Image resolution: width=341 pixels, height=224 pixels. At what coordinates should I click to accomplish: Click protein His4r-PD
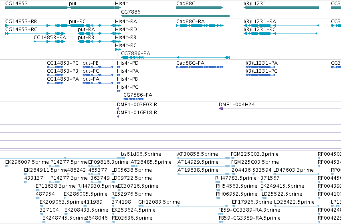(x=128, y=63)
